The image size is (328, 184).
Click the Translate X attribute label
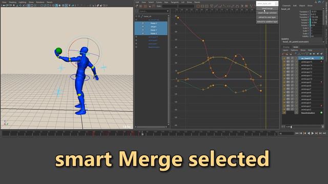(304, 12)
